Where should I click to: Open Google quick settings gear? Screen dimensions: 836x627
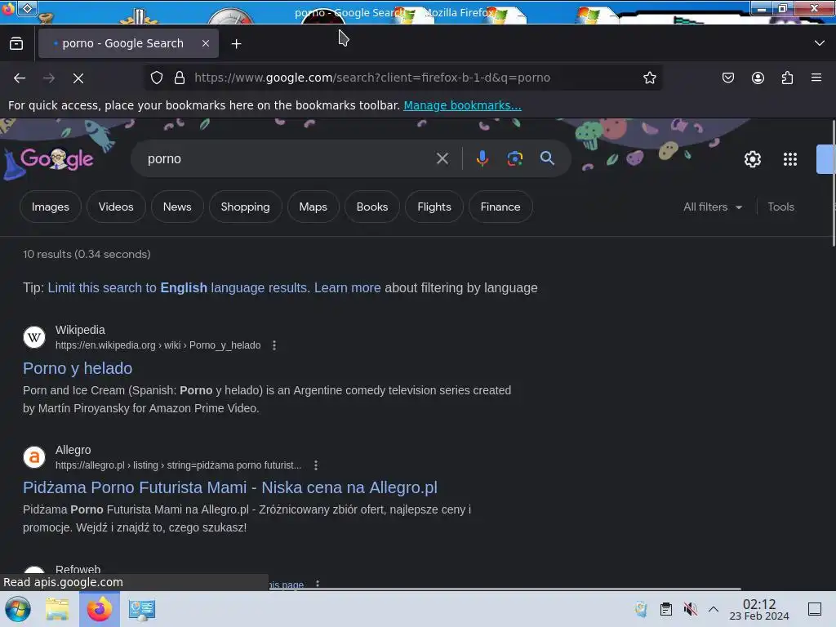pos(752,159)
